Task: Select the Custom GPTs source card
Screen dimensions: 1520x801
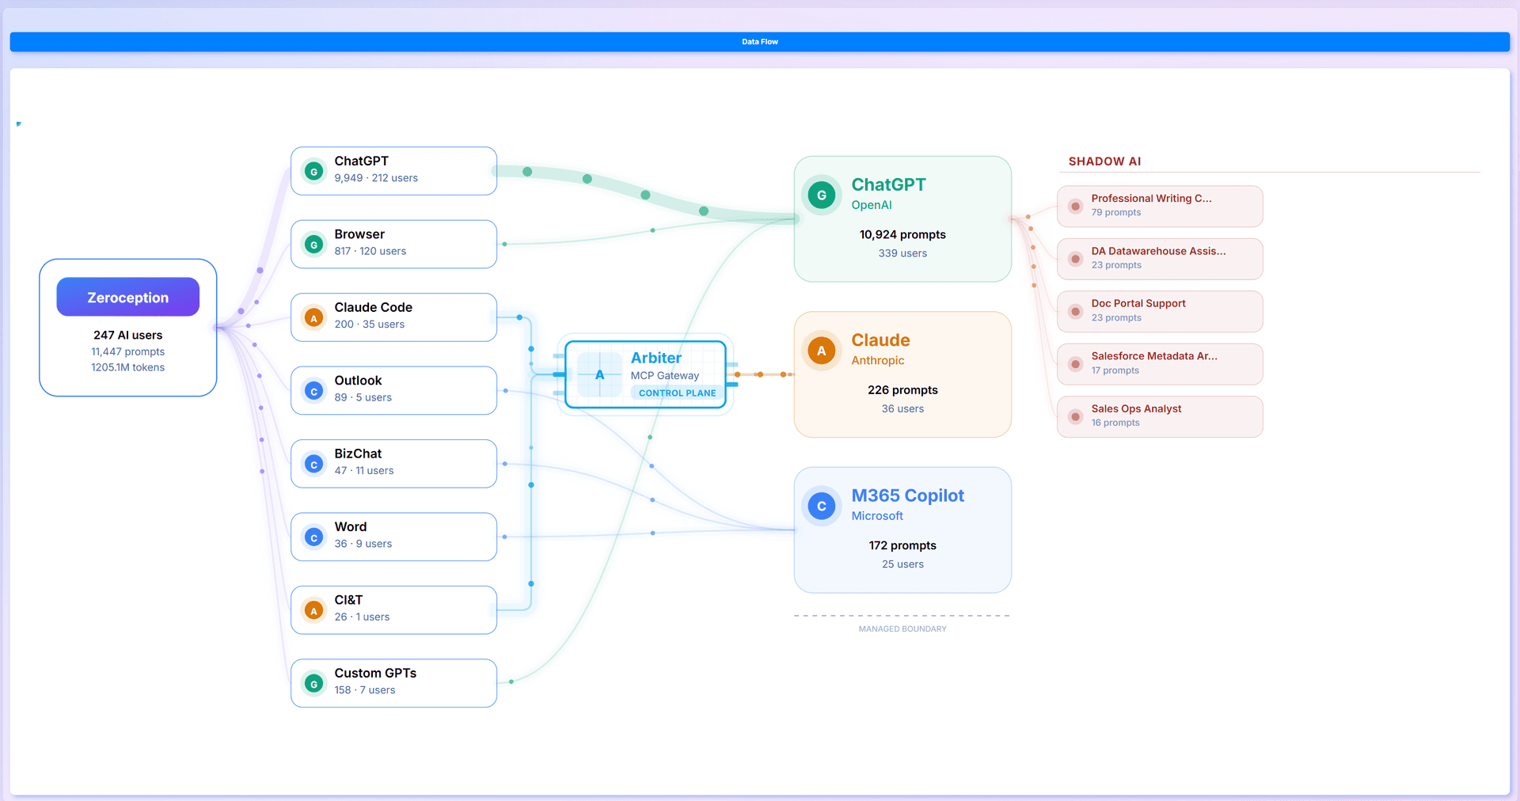Action: (x=393, y=683)
